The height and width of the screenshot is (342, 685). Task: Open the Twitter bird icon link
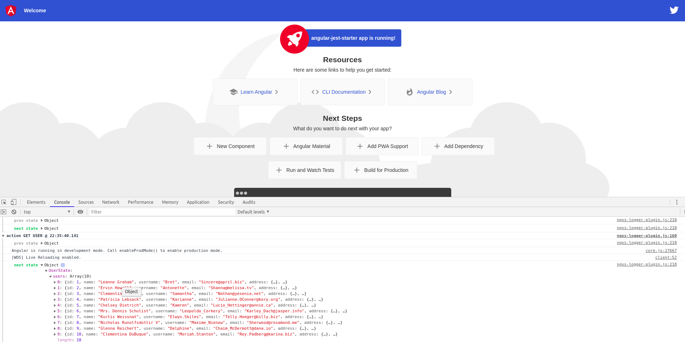[674, 10]
